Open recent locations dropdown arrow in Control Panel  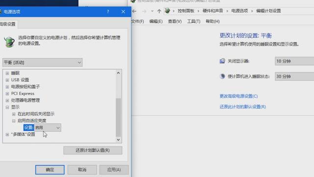pos(152,11)
